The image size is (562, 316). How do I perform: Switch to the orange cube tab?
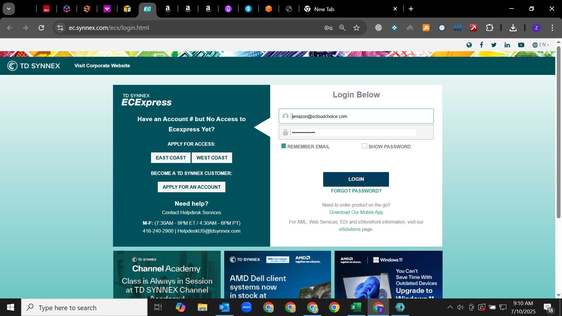(x=268, y=9)
